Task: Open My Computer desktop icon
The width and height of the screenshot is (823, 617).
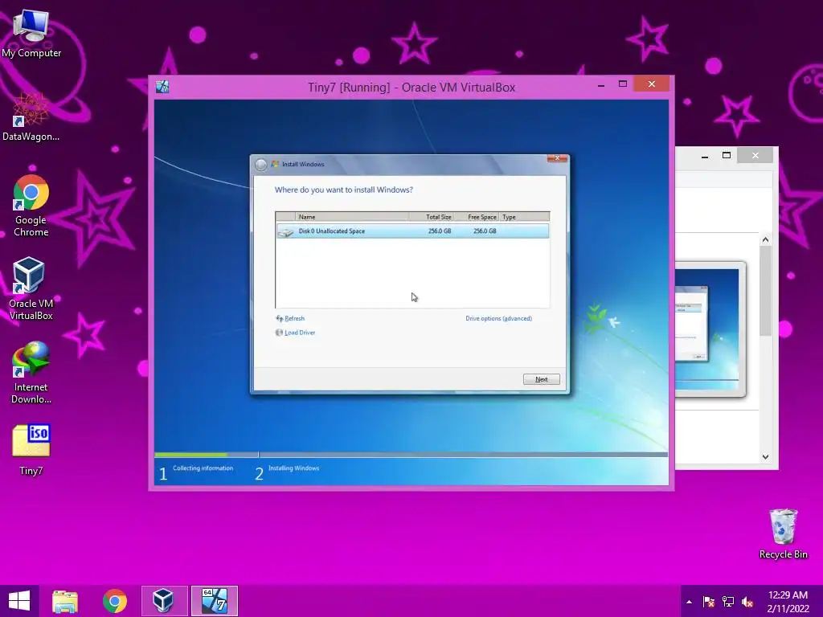Action: [x=31, y=32]
